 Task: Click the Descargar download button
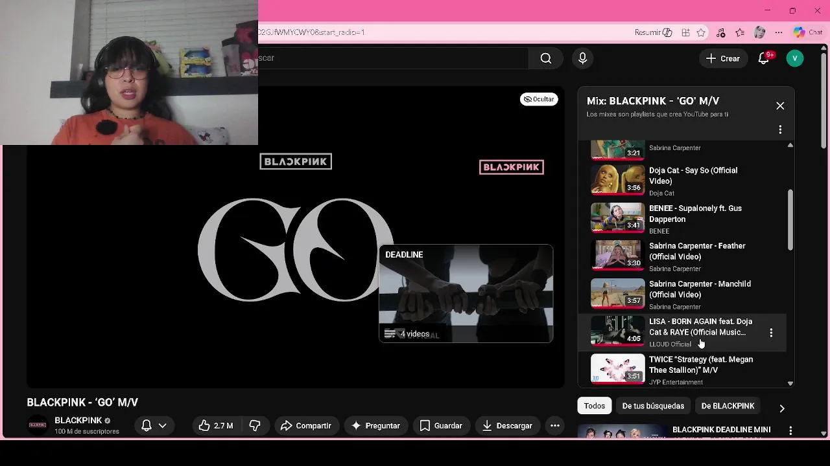(x=507, y=425)
